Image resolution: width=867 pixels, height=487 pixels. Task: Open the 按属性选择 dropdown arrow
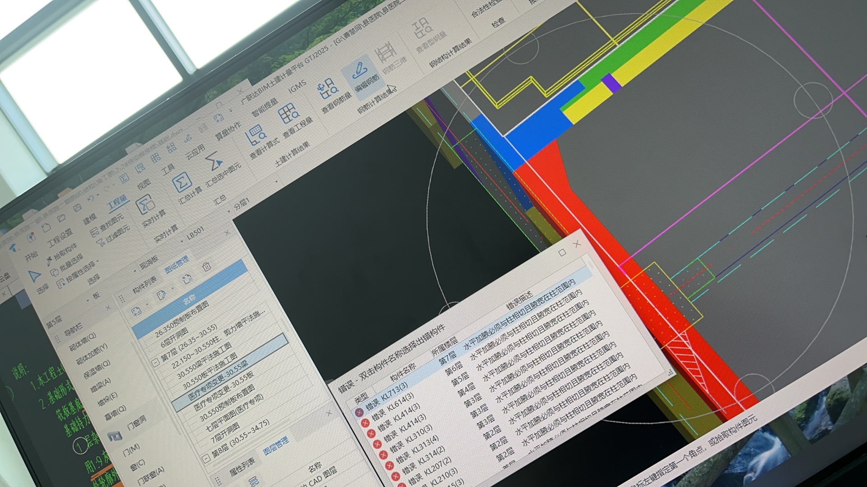click(x=97, y=262)
